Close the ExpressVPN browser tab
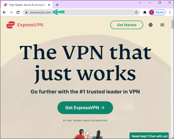Screen dimensions: 174x139 pyautogui.click(x=49, y=5)
